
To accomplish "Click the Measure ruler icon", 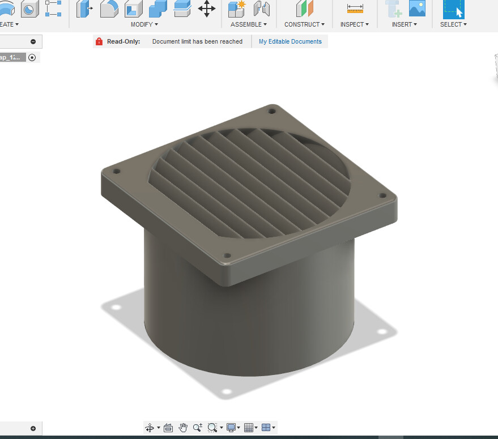I will click(x=355, y=8).
